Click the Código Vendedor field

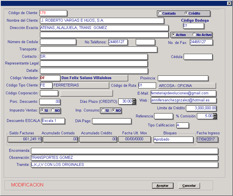(50, 78)
